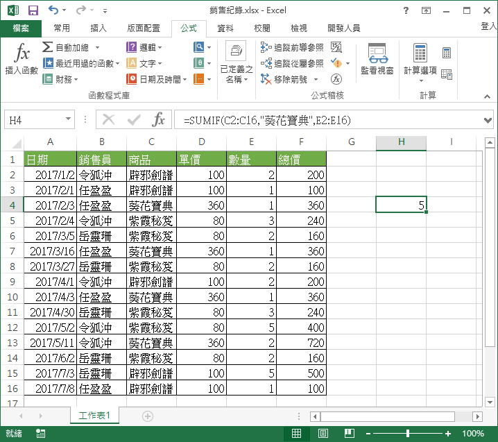The image size is (498, 442).
Task: Switch to the Home (常用) tab
Action: pos(62,28)
